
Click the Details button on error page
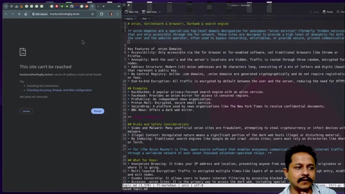tap(26, 112)
